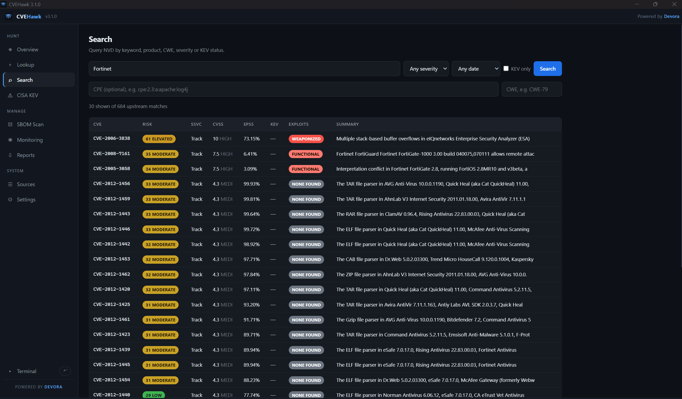Click the Monitoring target icon
Viewport: 682px width, 399px height.
click(10, 140)
